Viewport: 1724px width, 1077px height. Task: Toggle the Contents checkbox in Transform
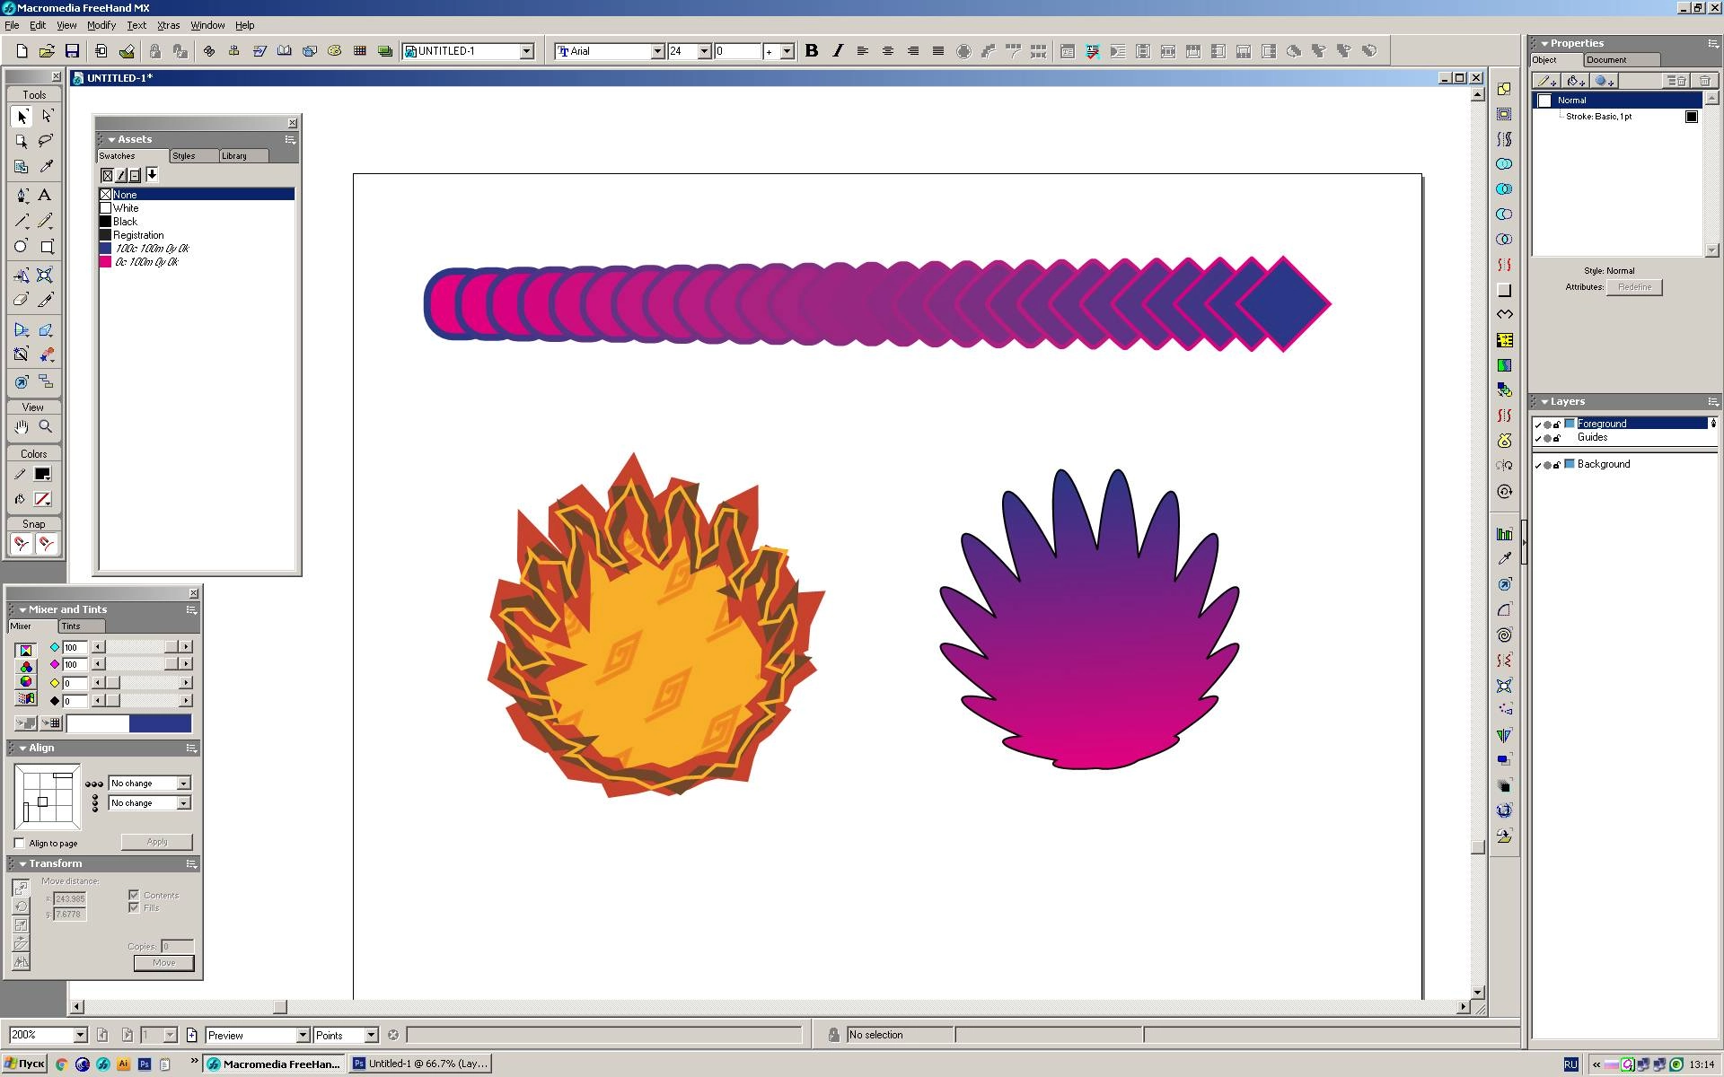134,895
